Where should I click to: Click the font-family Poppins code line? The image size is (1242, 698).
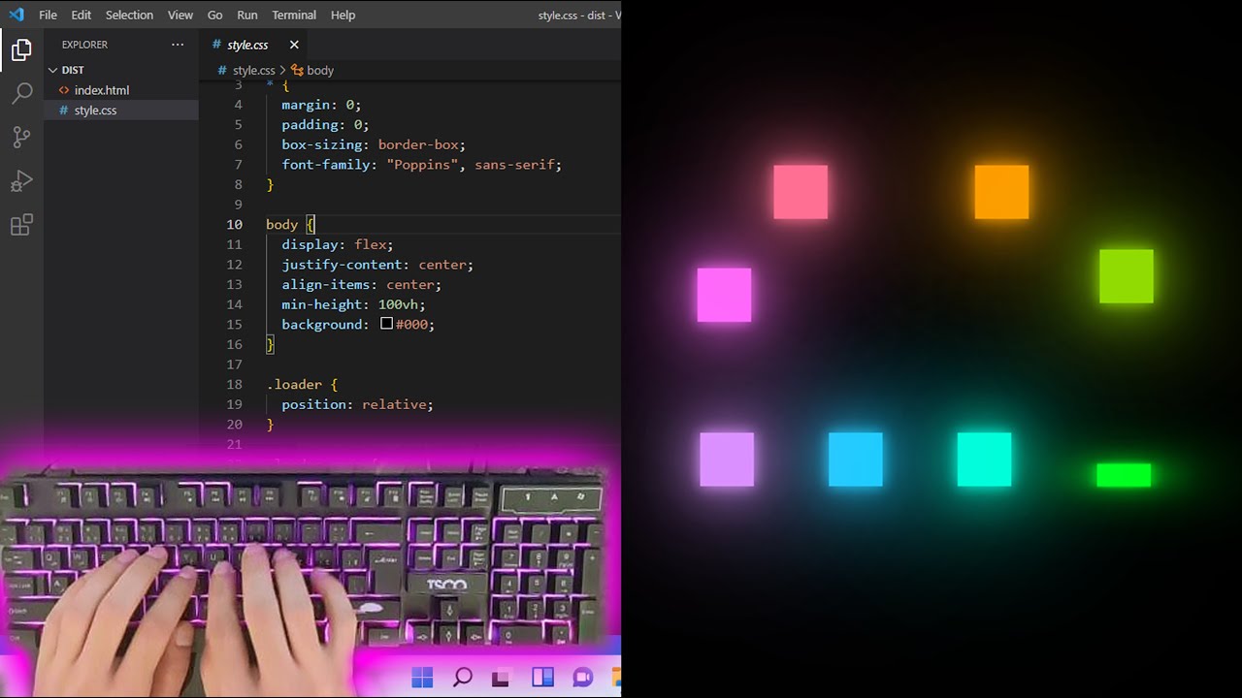(422, 165)
